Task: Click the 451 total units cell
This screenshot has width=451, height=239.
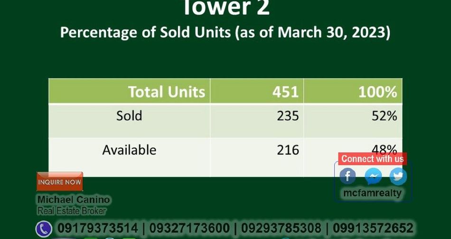Action: pos(257,91)
